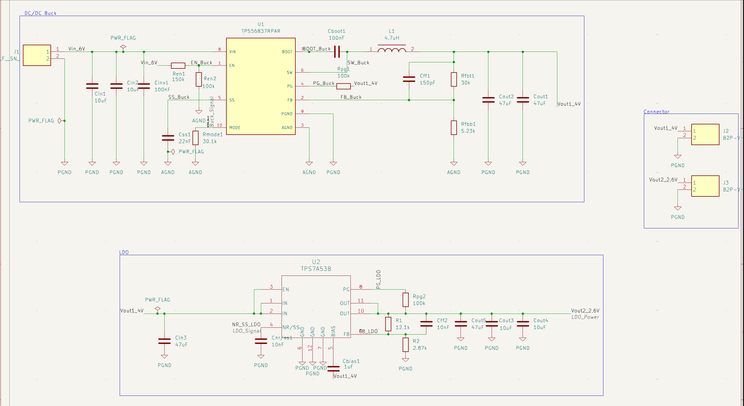Click the Cin2 10uF capacitor symbol
The width and height of the screenshot is (744, 406).
click(116, 86)
